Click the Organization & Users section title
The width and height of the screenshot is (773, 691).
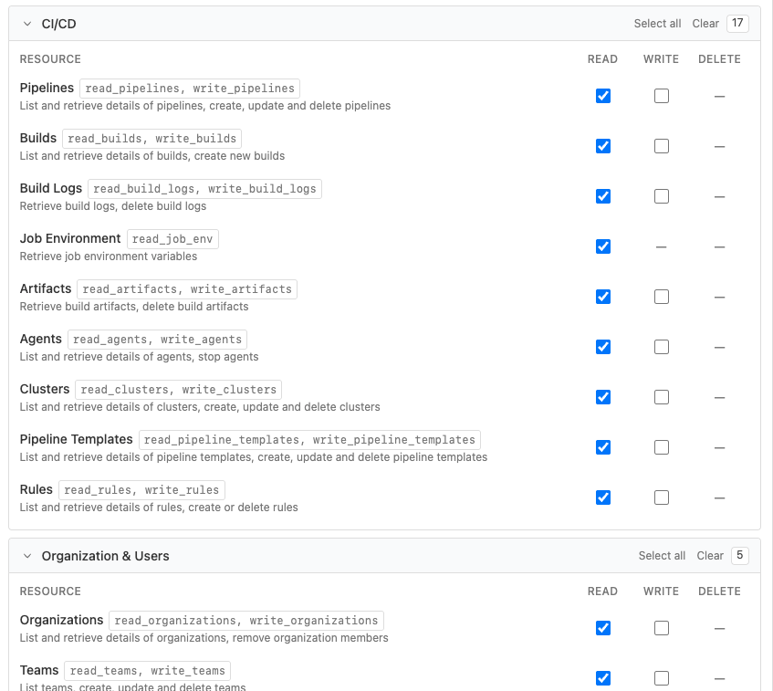105,556
